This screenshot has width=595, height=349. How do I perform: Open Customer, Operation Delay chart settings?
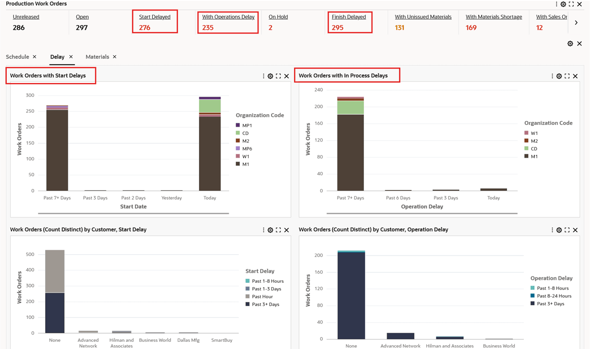(x=559, y=230)
